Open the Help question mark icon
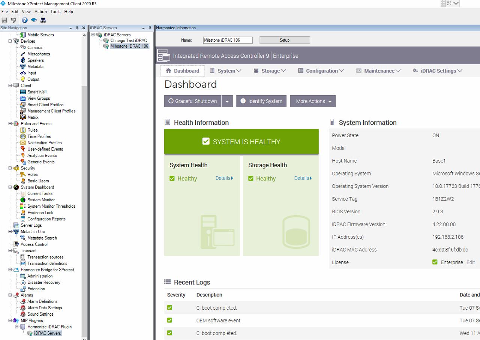Screen dimensions: 480x340 click(24, 20)
